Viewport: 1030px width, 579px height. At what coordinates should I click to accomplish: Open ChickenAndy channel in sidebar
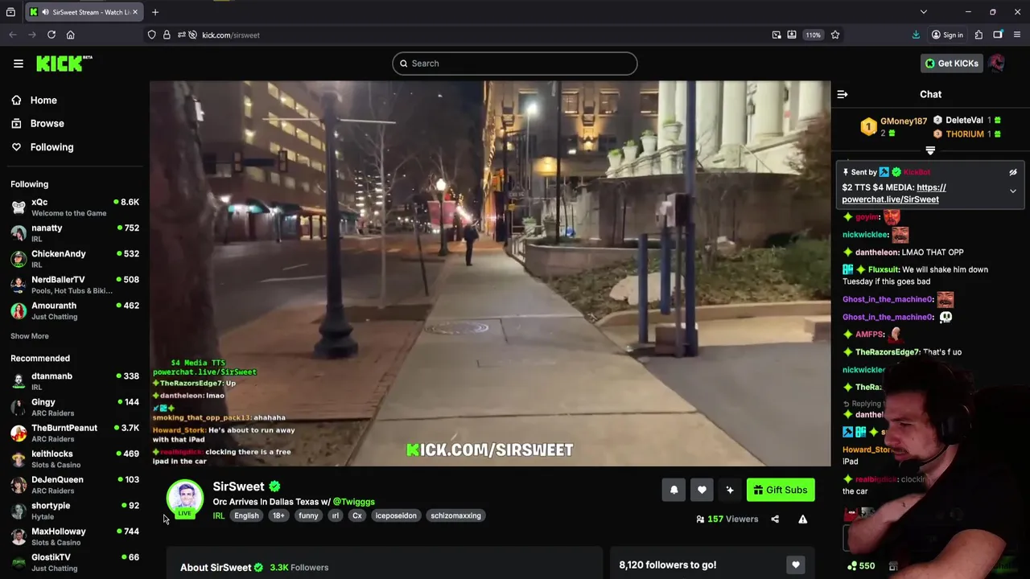click(75, 259)
